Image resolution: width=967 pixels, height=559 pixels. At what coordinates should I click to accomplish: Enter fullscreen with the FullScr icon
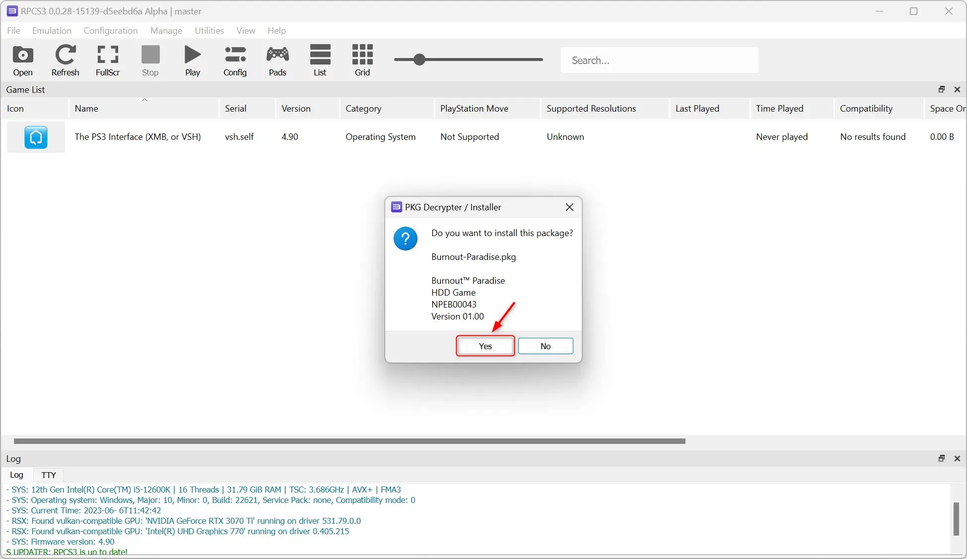point(108,60)
